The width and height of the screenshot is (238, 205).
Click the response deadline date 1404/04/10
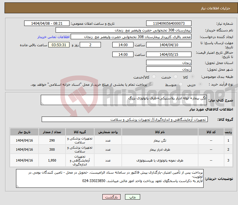(169, 45)
